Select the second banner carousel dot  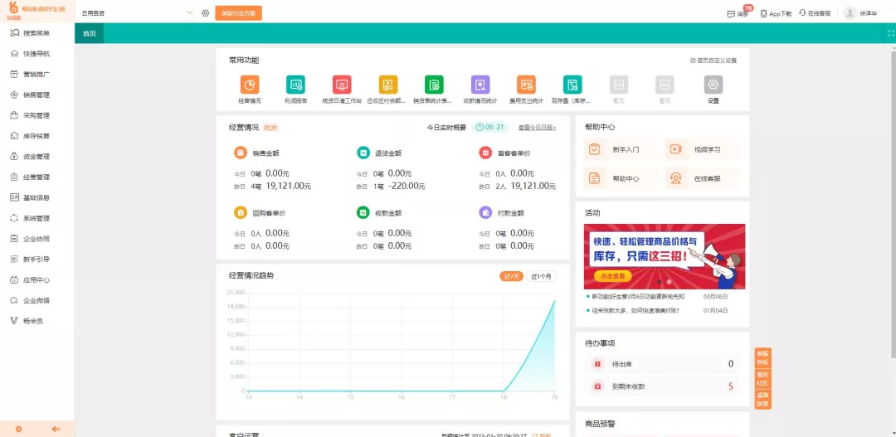(670, 282)
